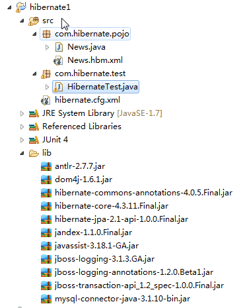Expand the News.java node
The width and height of the screenshot is (239, 308).
point(47,47)
